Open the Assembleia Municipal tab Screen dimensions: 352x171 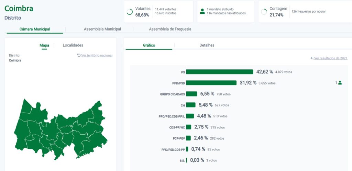tap(102, 29)
